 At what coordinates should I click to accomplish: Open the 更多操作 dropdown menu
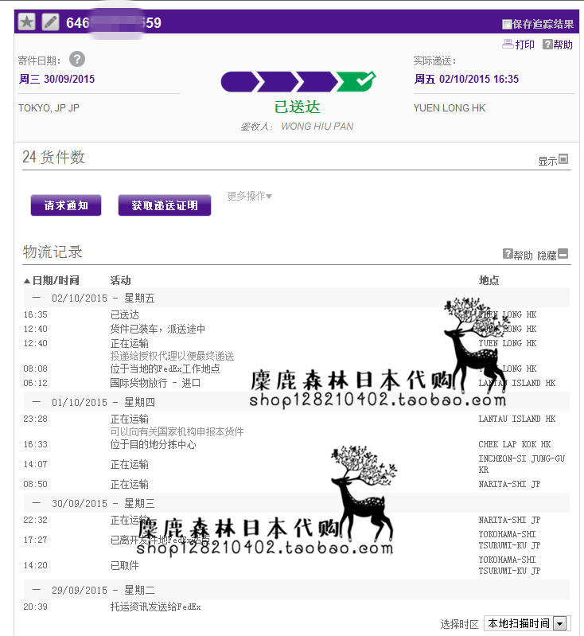pos(249,196)
